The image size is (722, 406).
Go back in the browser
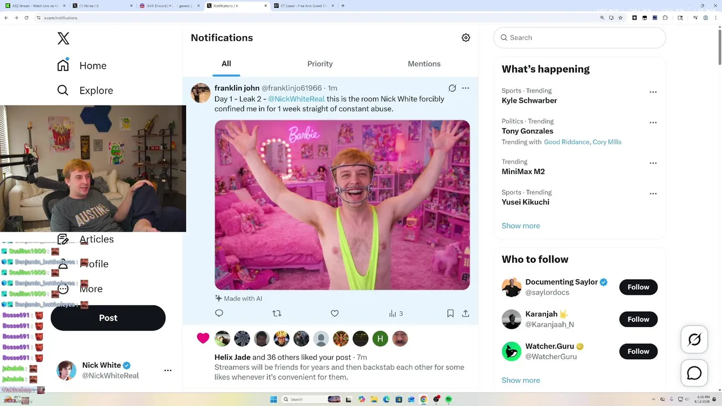tap(6, 17)
